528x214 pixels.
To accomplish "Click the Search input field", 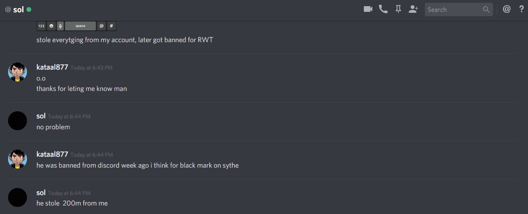I will tap(454, 9).
